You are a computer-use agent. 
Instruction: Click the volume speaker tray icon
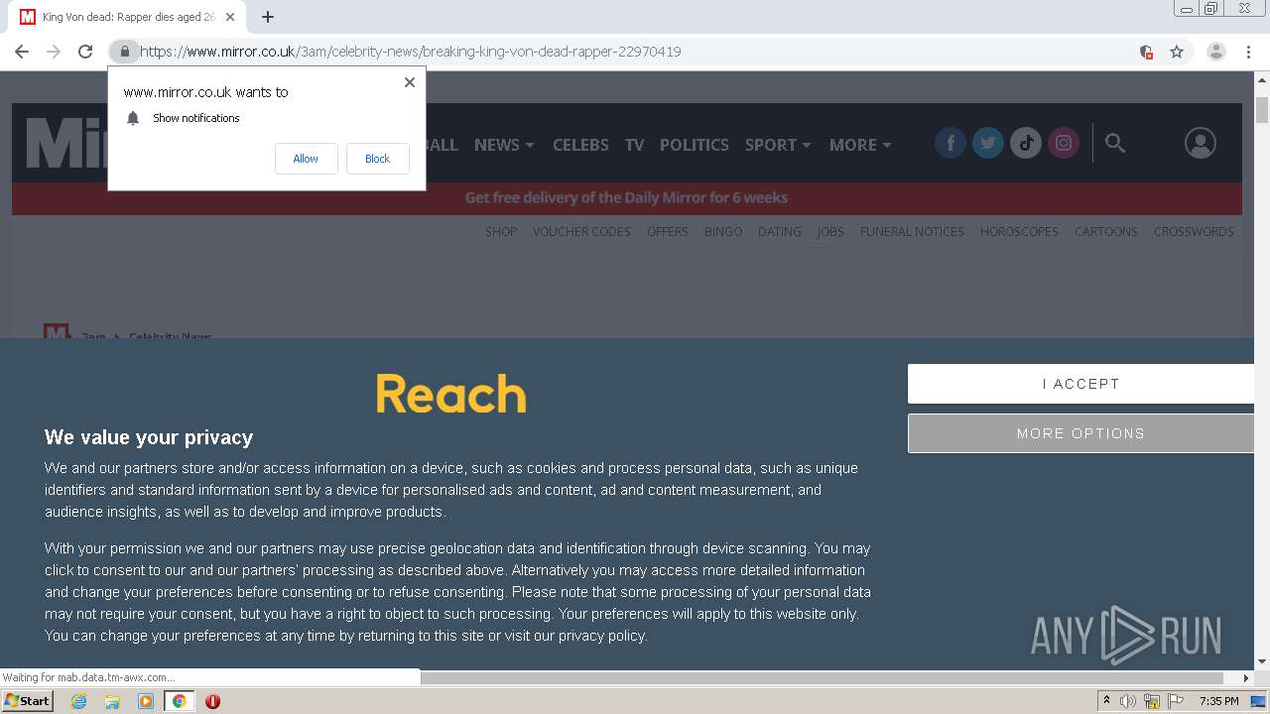coord(1128,701)
